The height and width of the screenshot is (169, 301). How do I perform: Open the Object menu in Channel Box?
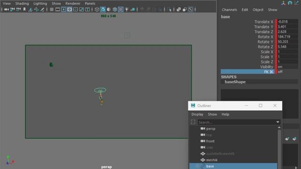click(x=258, y=10)
